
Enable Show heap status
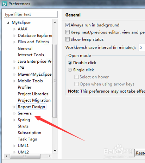point(68,39)
